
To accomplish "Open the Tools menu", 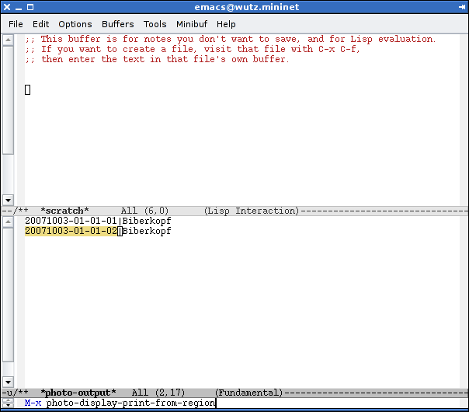I will click(155, 24).
